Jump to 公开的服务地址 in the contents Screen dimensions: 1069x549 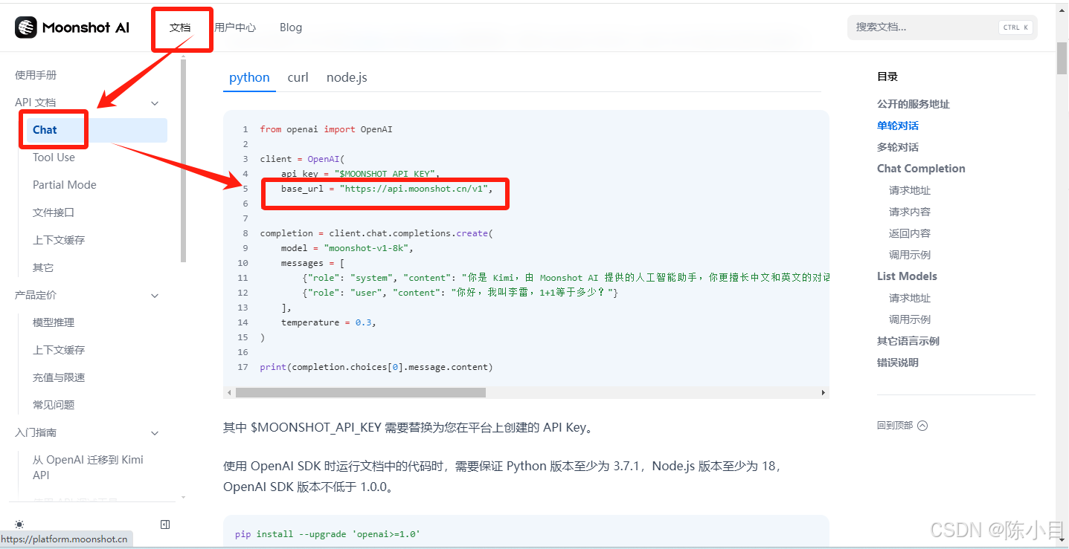click(x=914, y=104)
